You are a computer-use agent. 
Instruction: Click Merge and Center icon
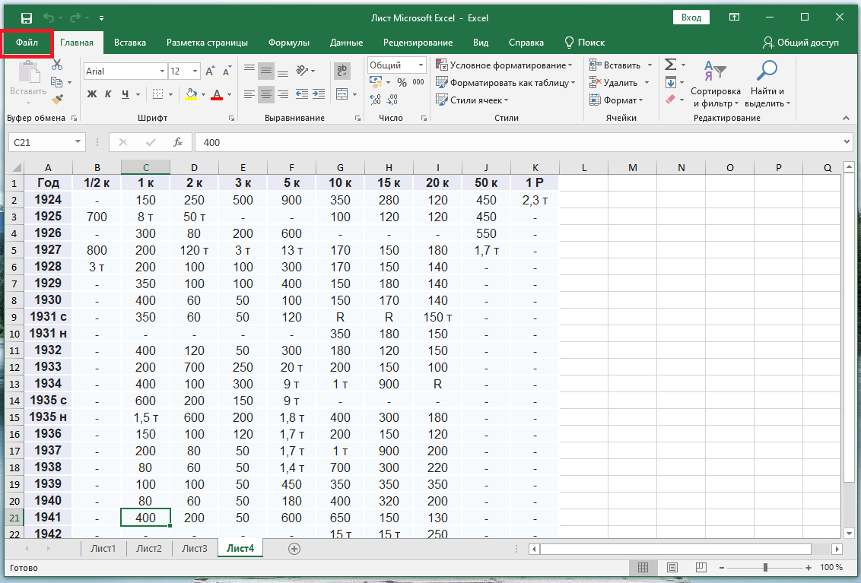click(x=342, y=94)
